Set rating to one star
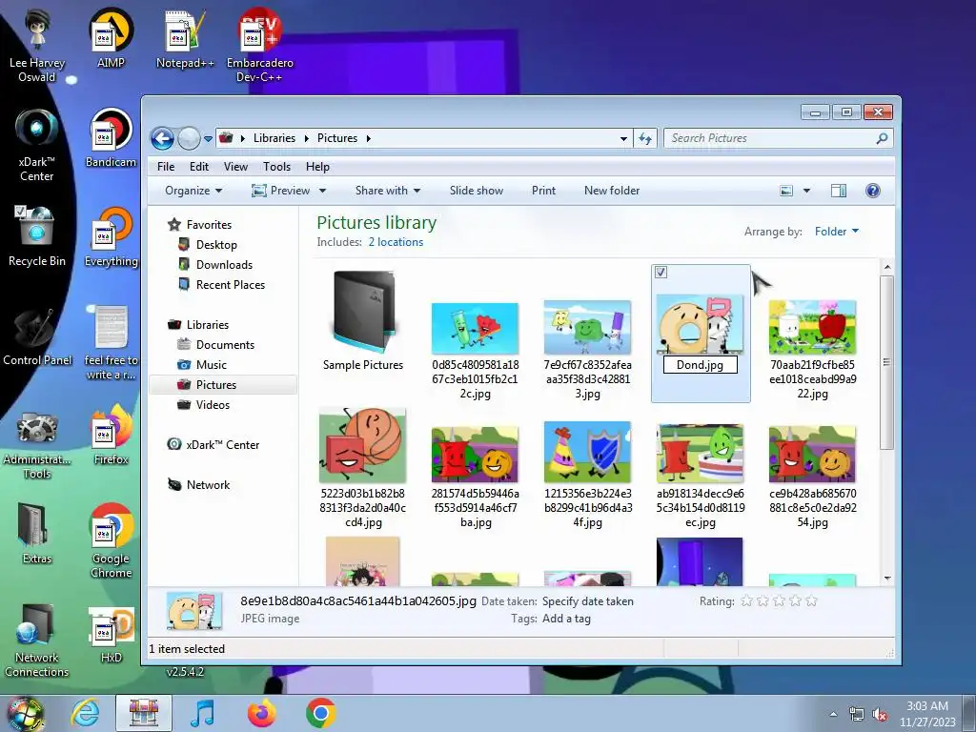Image resolution: width=976 pixels, height=732 pixels. click(746, 600)
